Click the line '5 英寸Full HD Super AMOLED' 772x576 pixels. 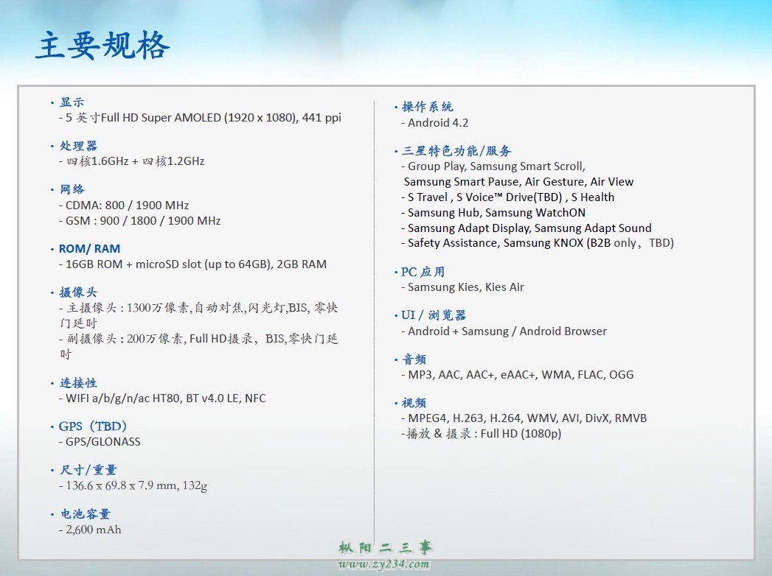[x=200, y=118]
